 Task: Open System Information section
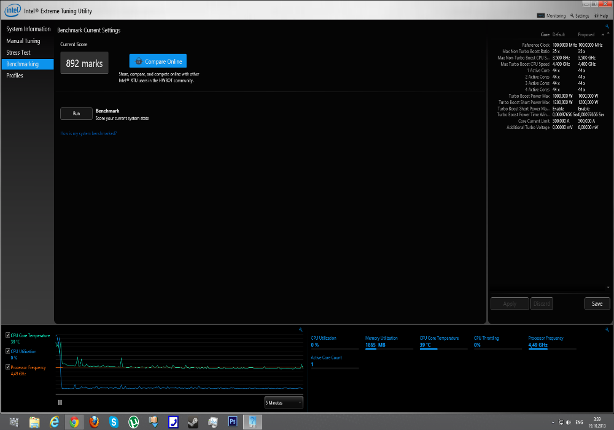tap(28, 29)
